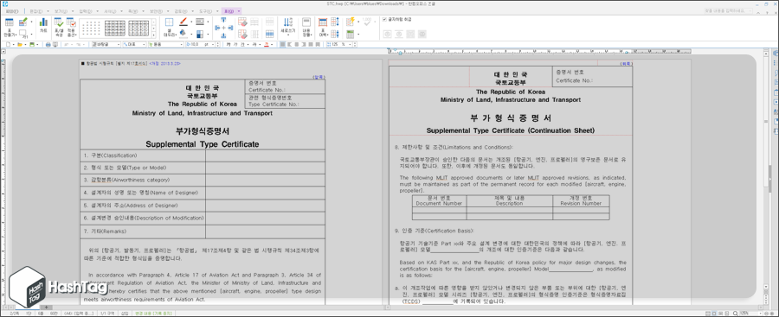Toggle the 글자처럼 취급 checkbox
The width and height of the screenshot is (779, 317).
point(384,19)
